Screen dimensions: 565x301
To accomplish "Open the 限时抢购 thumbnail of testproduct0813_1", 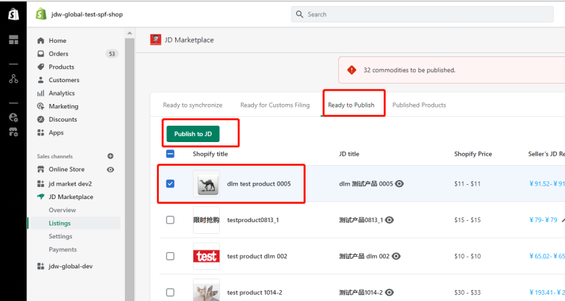I will (x=206, y=220).
